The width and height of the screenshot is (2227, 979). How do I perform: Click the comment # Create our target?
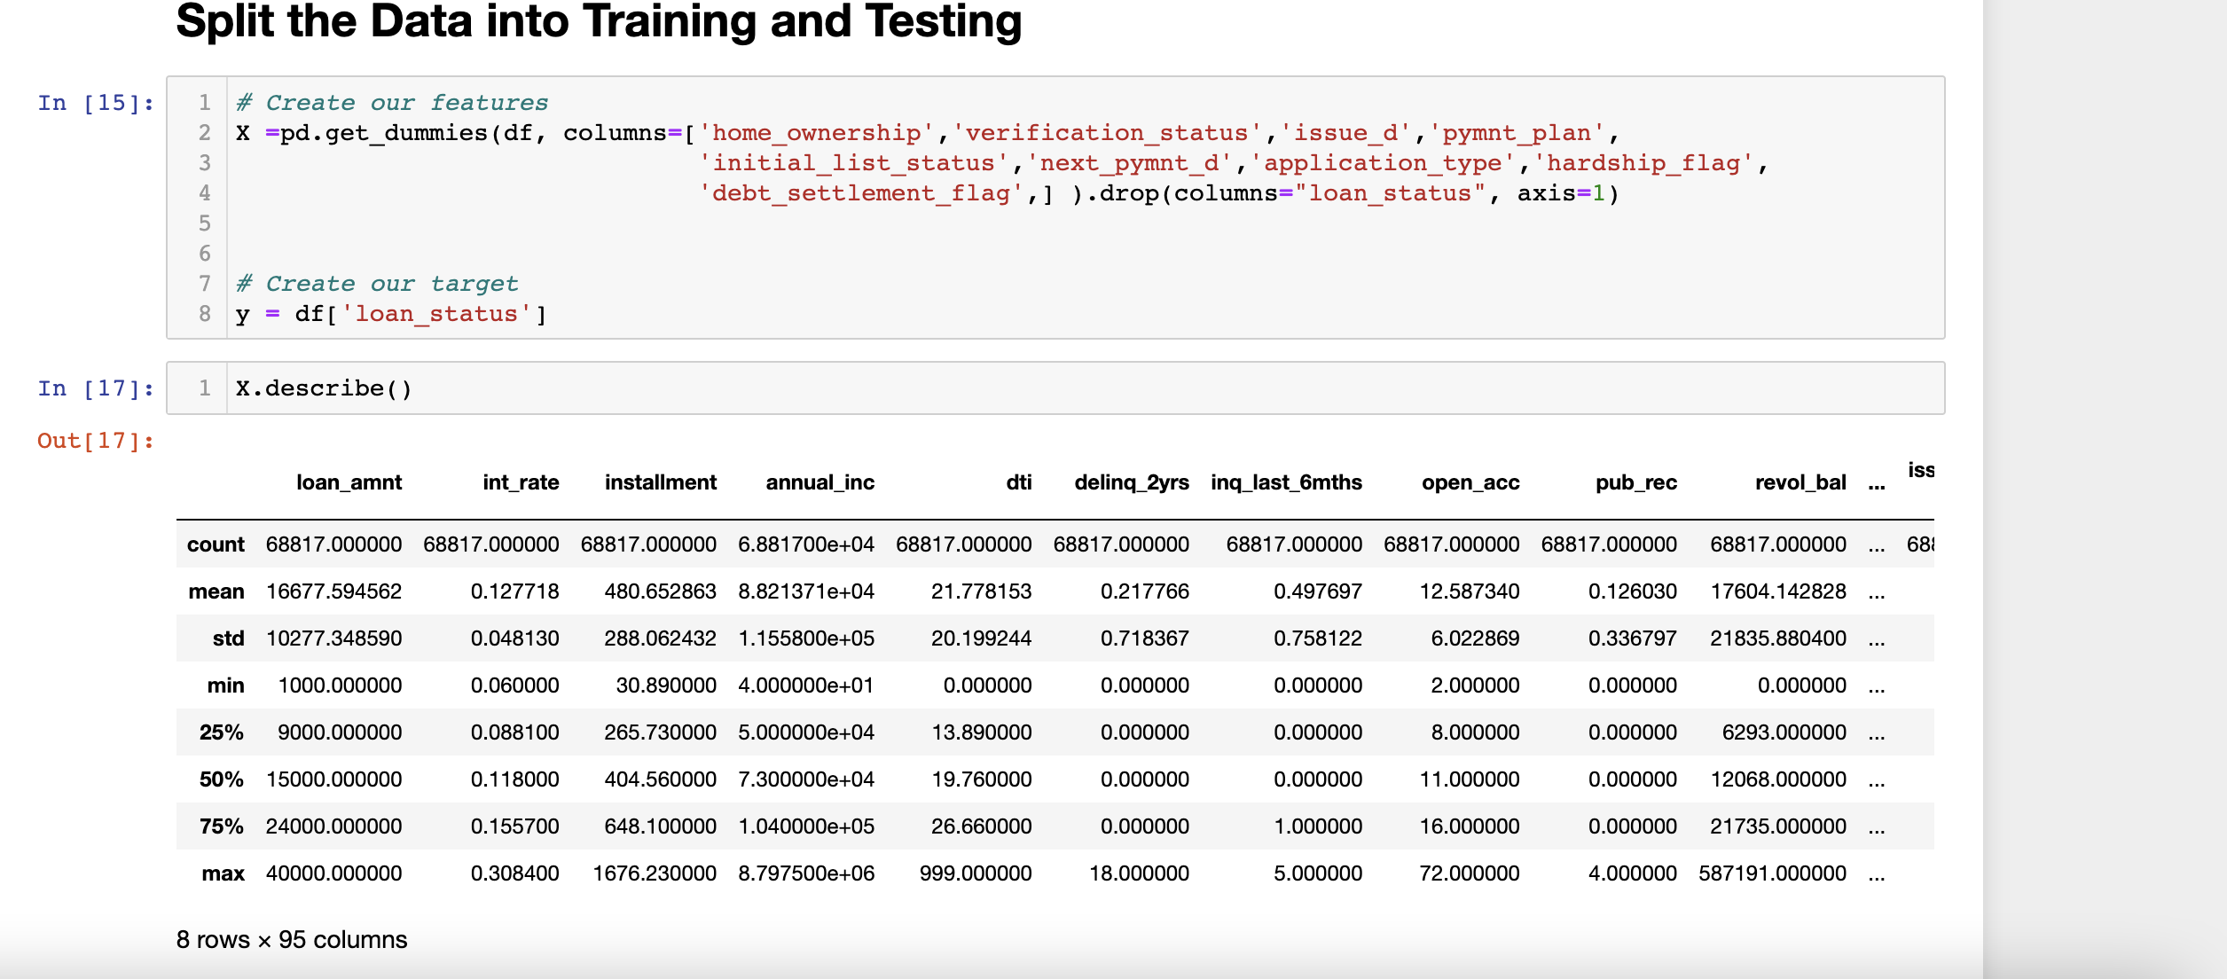[375, 283]
